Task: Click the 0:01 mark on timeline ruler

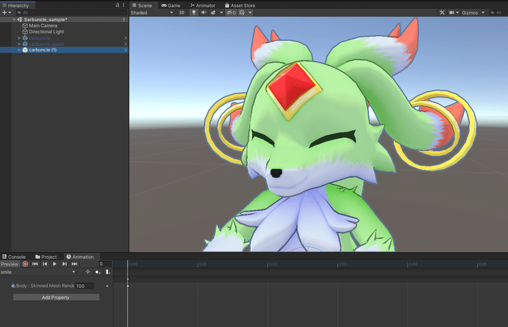Action: click(203, 264)
